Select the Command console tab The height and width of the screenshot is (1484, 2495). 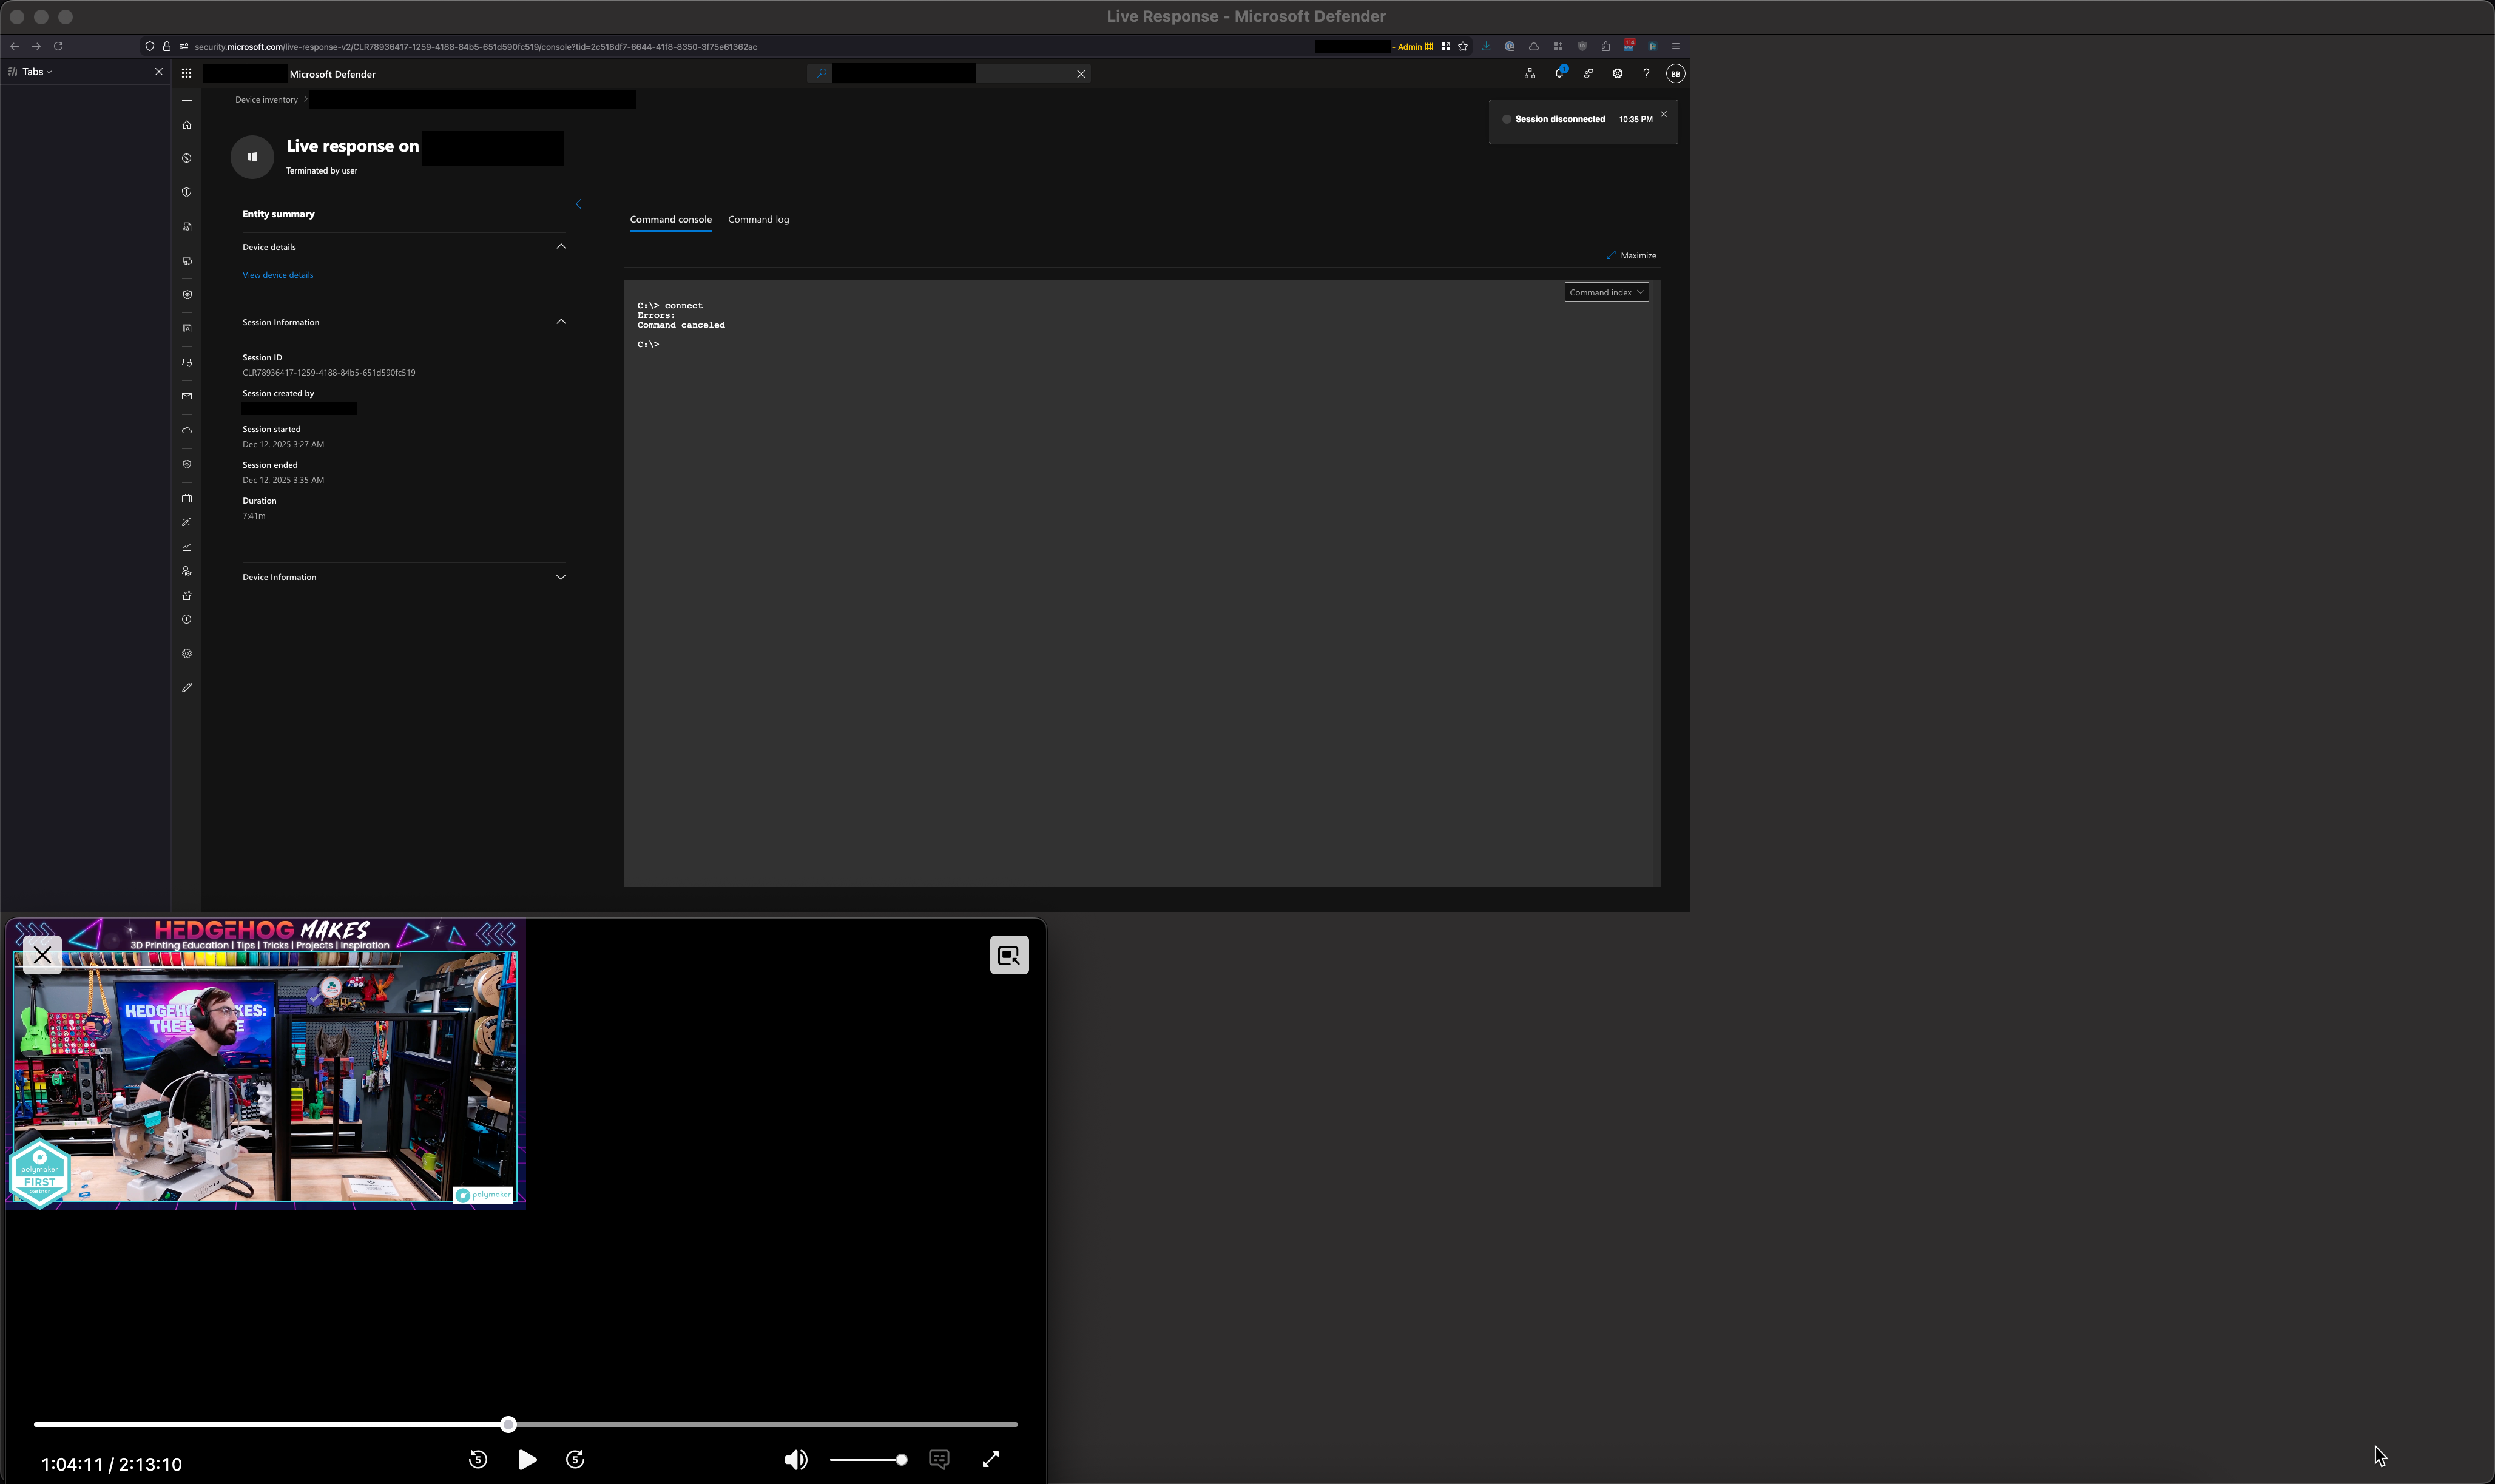[x=670, y=220]
